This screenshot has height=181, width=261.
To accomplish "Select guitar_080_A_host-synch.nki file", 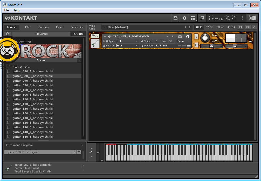I will click(x=44, y=71).
